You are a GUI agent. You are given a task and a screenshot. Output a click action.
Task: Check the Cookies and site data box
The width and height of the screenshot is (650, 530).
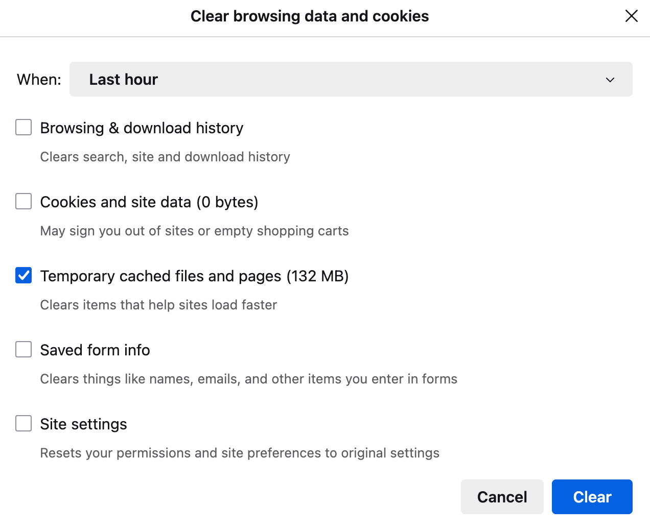pos(24,202)
